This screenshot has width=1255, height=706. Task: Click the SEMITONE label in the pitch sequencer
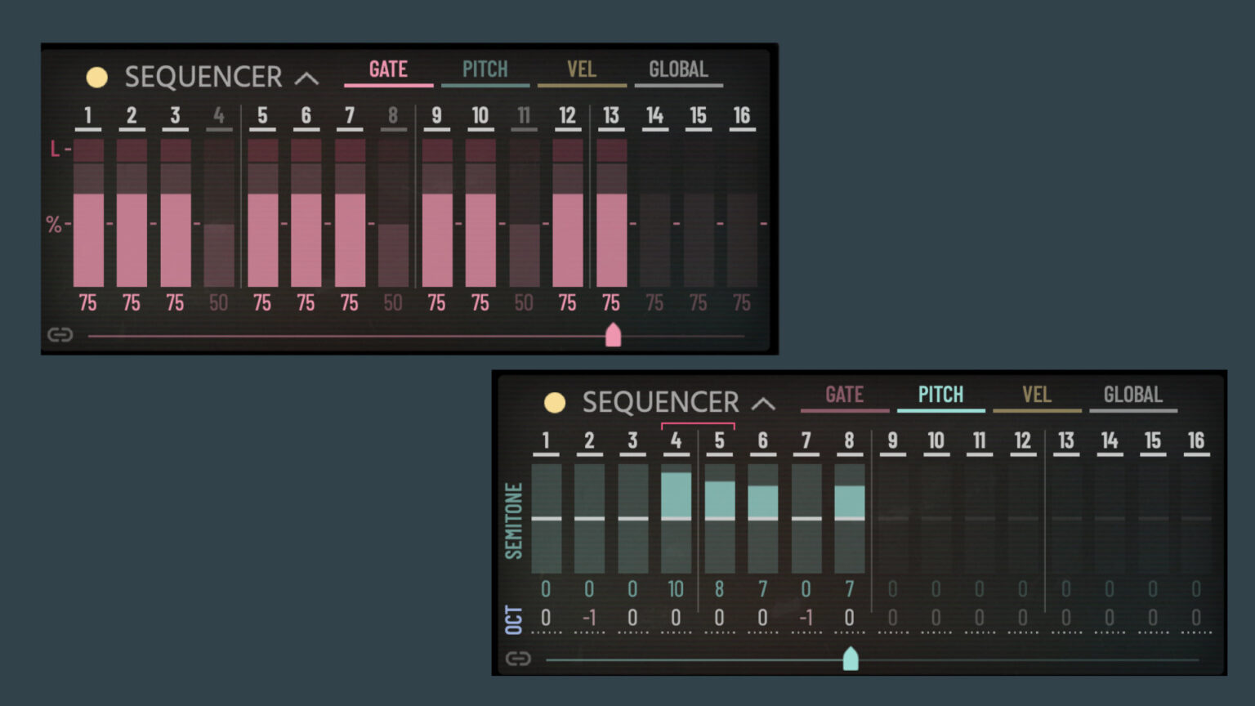click(x=514, y=518)
